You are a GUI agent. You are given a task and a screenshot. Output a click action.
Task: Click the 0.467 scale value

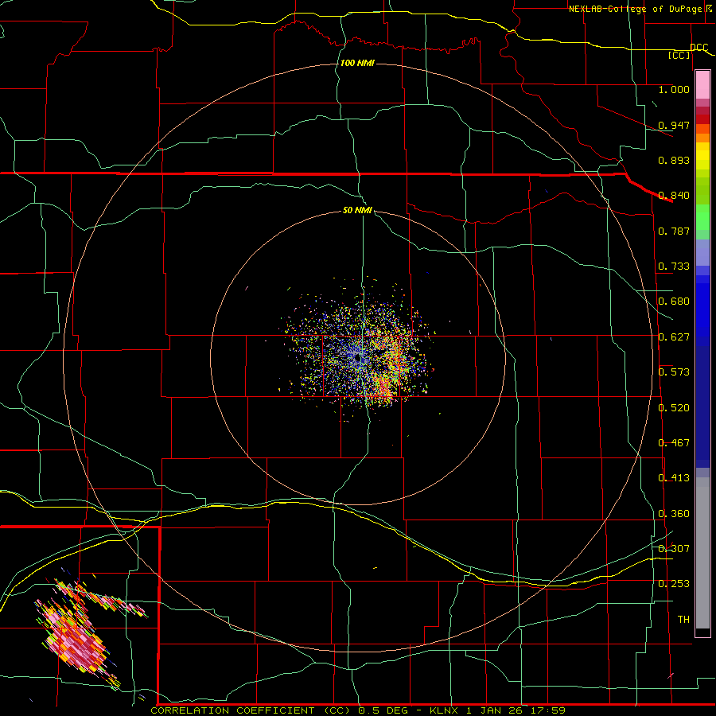coord(674,443)
